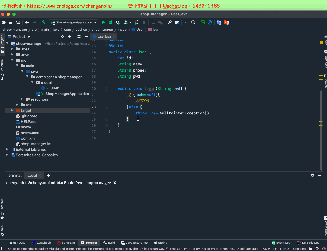The image size is (327, 251).
Task: Expand the .idea folder
Action: tap(12, 49)
